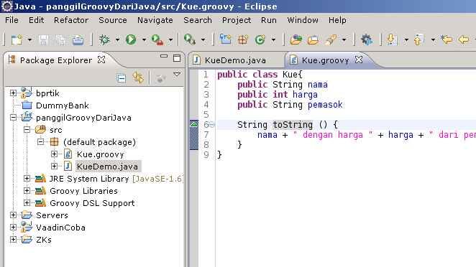Click the Print toolbar icon
The image size is (476, 267).
click(x=78, y=39)
